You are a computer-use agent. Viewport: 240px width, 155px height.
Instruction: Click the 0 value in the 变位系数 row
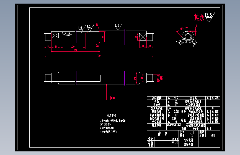pos(176,122)
